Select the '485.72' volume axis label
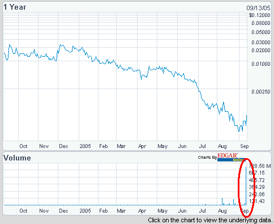Image resolution: width=274 pixels, height=224 pixels. coord(256,180)
